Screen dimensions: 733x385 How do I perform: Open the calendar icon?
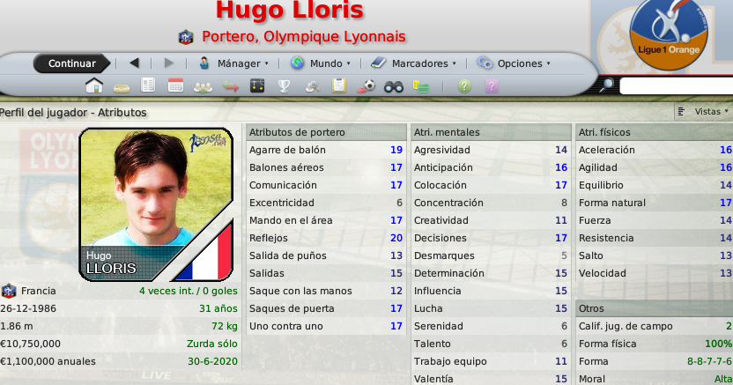click(175, 86)
